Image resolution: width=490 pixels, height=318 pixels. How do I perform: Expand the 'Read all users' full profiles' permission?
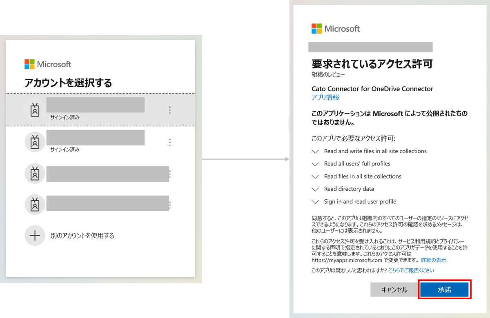click(x=315, y=164)
